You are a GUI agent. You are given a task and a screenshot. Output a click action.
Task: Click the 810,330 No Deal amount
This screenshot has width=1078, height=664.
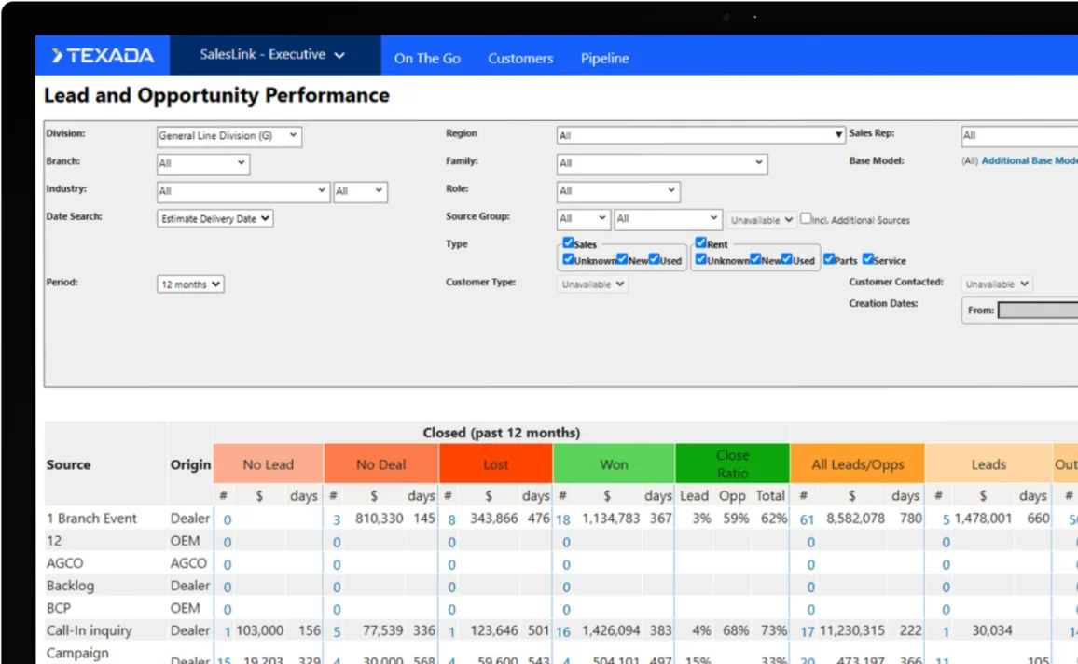(x=380, y=519)
